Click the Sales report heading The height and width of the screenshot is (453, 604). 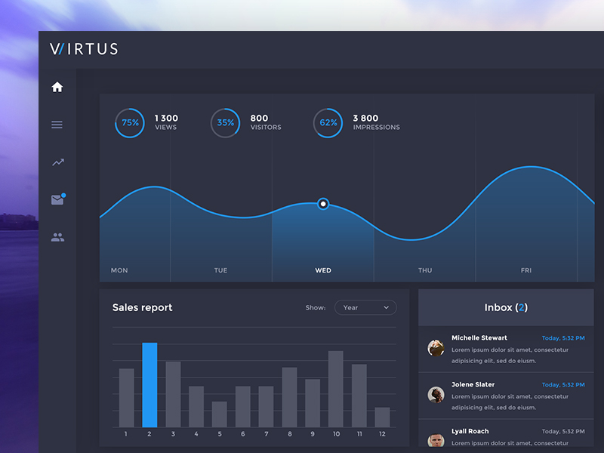click(142, 307)
